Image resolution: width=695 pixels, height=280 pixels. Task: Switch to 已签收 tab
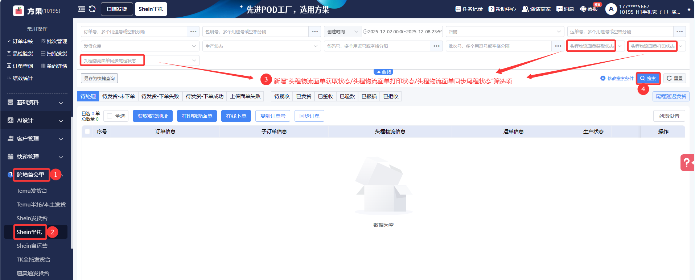coord(325,96)
